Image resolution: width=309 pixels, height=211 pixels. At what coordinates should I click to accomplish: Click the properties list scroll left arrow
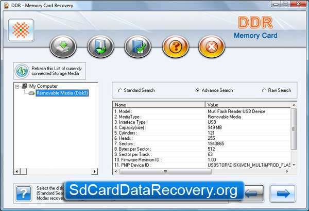[116, 171]
